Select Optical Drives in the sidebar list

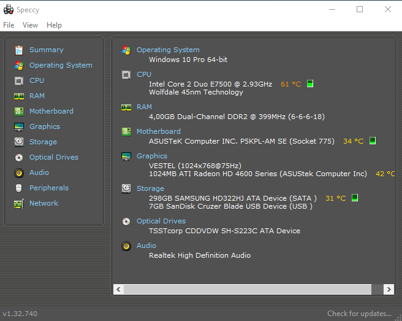[x=54, y=157]
